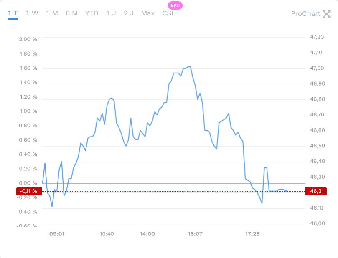This screenshot has width=338, height=258.
Task: Click the blue dot ending the chart line
Action: pos(286,191)
